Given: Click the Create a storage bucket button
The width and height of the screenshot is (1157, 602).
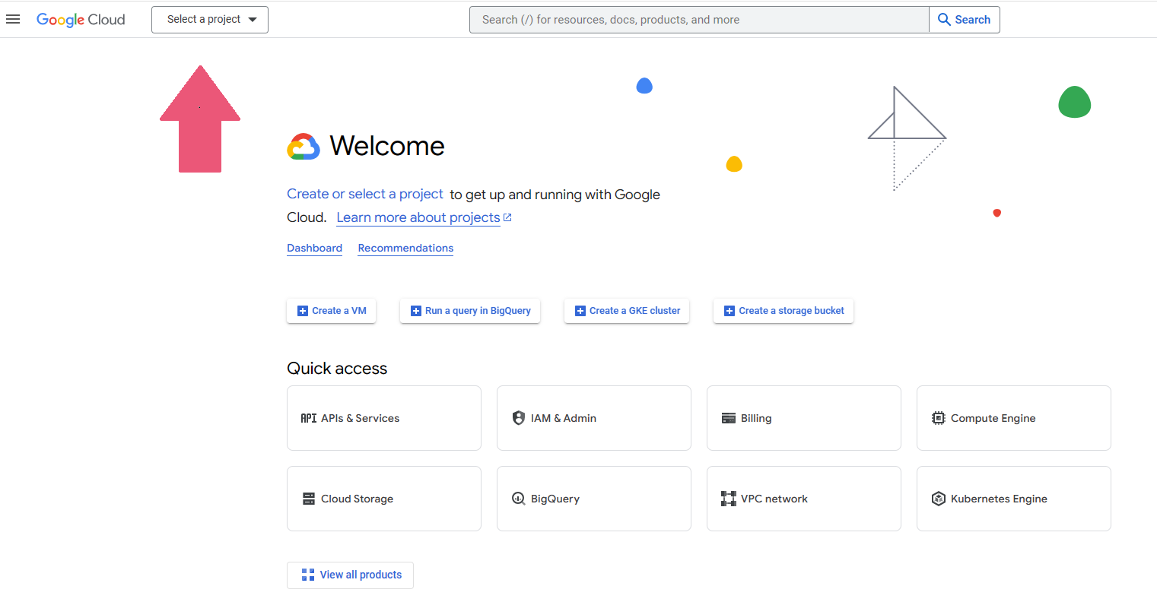Looking at the screenshot, I should 784,311.
